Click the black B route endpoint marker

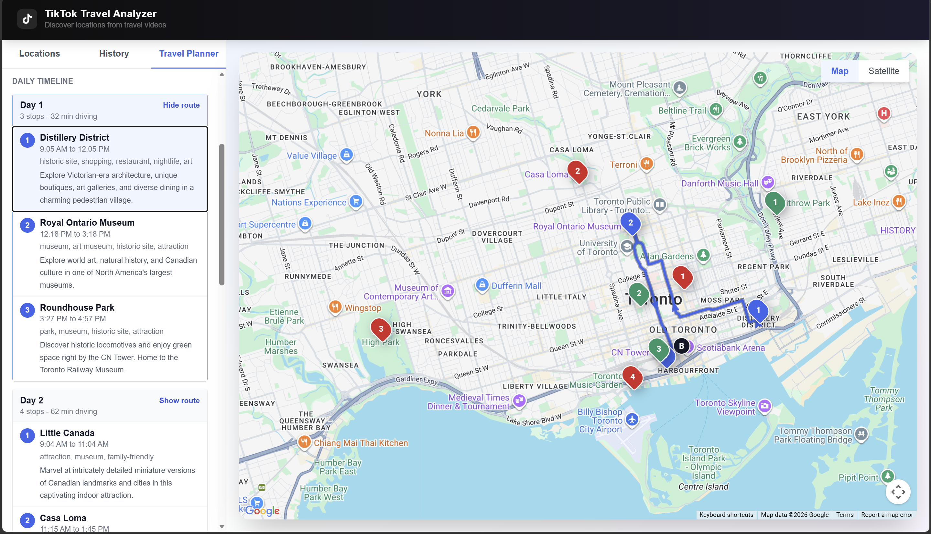[x=681, y=346]
